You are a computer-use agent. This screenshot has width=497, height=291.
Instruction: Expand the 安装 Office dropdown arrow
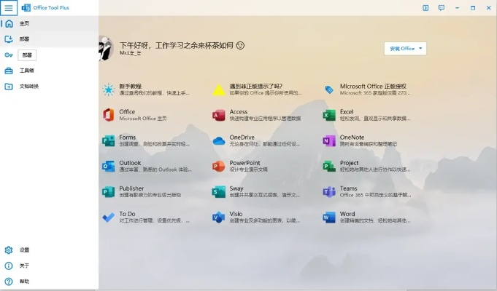[x=420, y=49]
